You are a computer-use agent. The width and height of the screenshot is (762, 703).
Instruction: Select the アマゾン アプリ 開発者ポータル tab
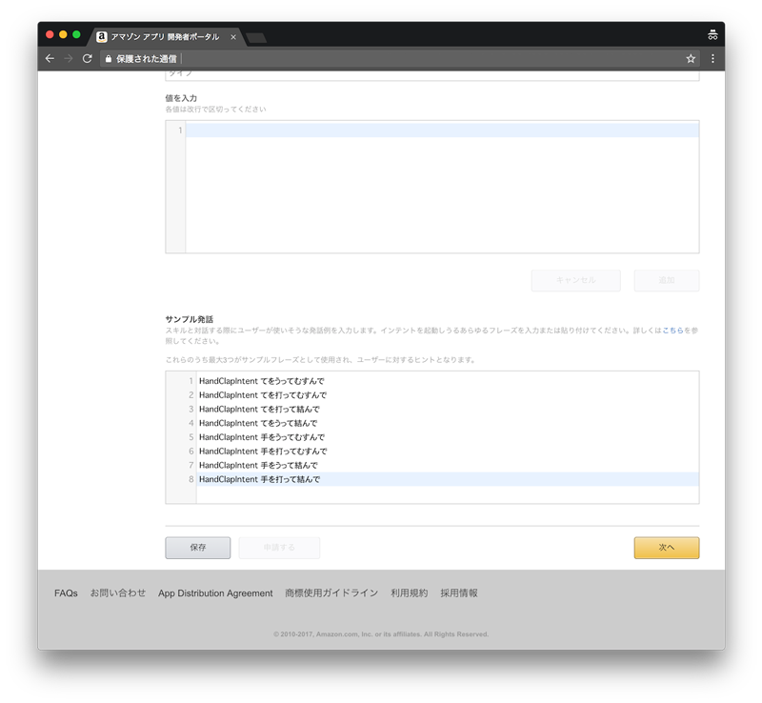point(165,37)
